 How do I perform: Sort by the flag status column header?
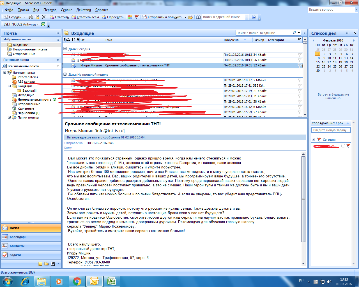point(299,40)
